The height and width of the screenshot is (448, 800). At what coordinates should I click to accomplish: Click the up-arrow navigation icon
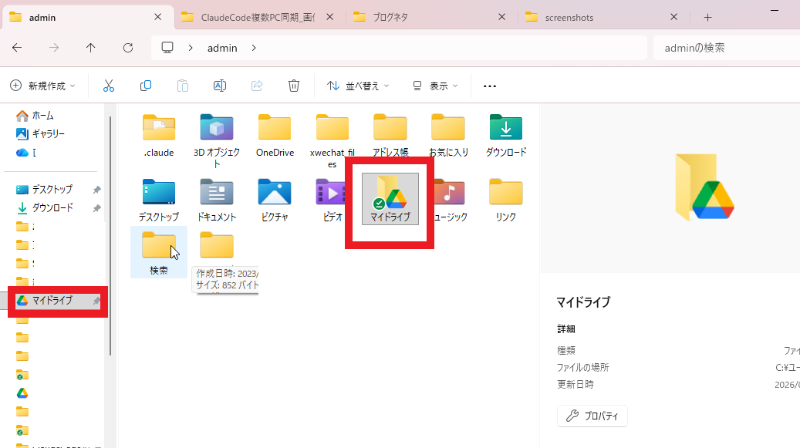coord(90,48)
